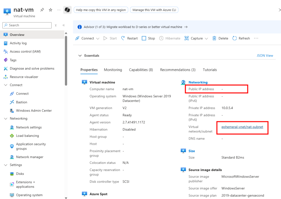Click the Delete trash icon

pyautogui.click(x=214, y=38)
